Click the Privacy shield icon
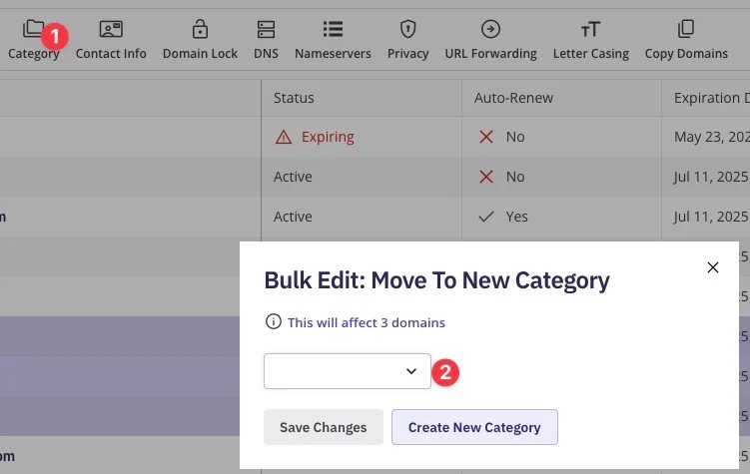Image resolution: width=750 pixels, height=474 pixels. pyautogui.click(x=408, y=29)
